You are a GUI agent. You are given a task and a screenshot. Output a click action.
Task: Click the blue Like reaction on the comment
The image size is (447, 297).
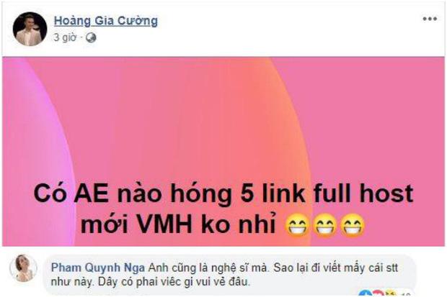366,293
